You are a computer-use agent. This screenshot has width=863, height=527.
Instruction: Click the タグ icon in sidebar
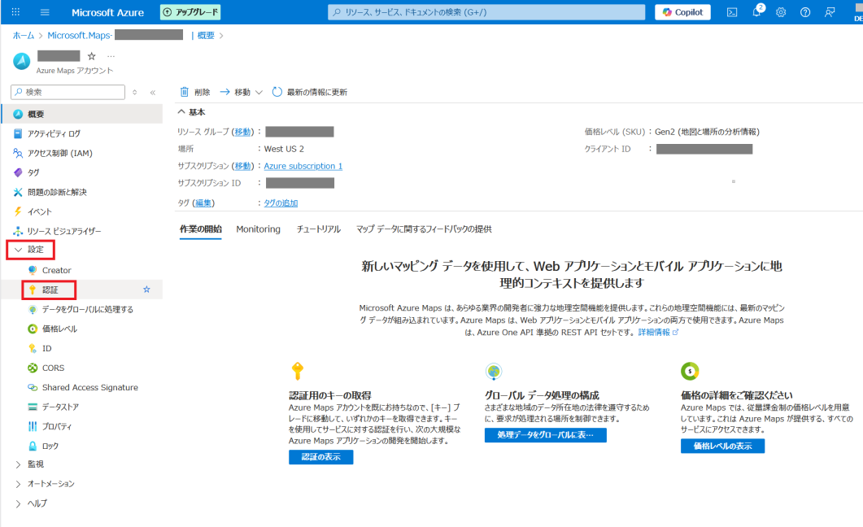tap(18, 172)
